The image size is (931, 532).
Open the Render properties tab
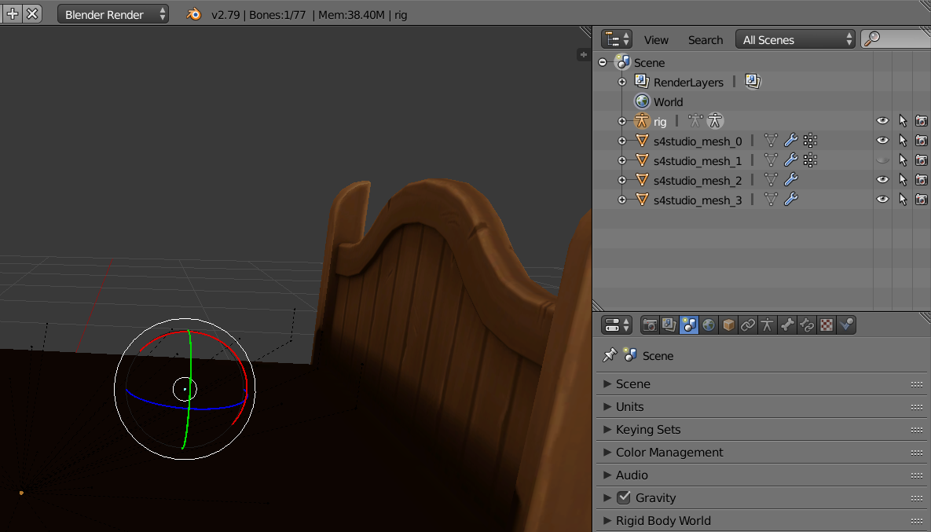650,325
